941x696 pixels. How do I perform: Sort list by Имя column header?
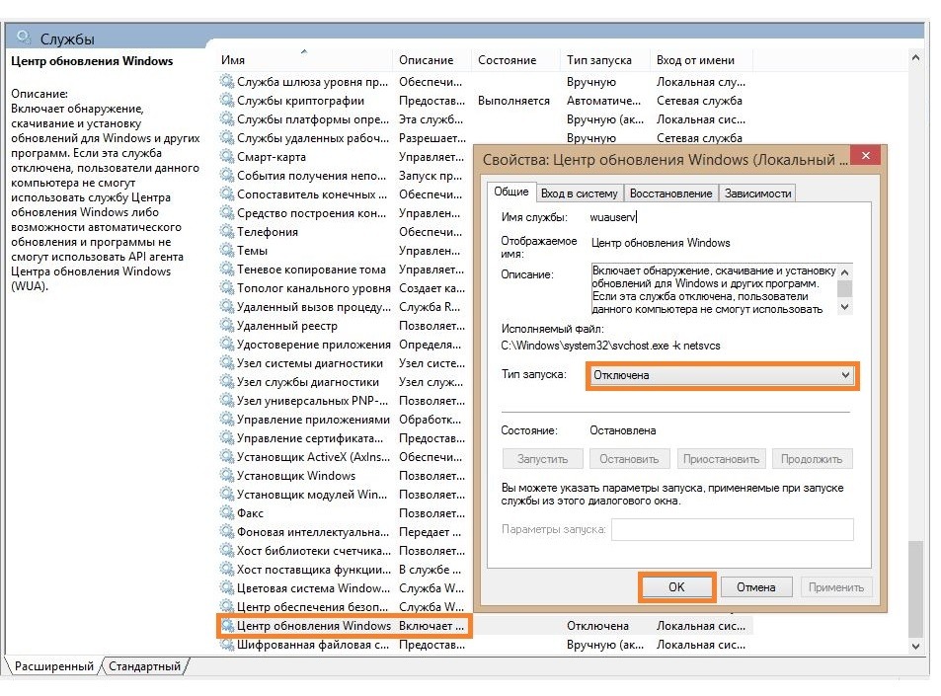(x=304, y=60)
